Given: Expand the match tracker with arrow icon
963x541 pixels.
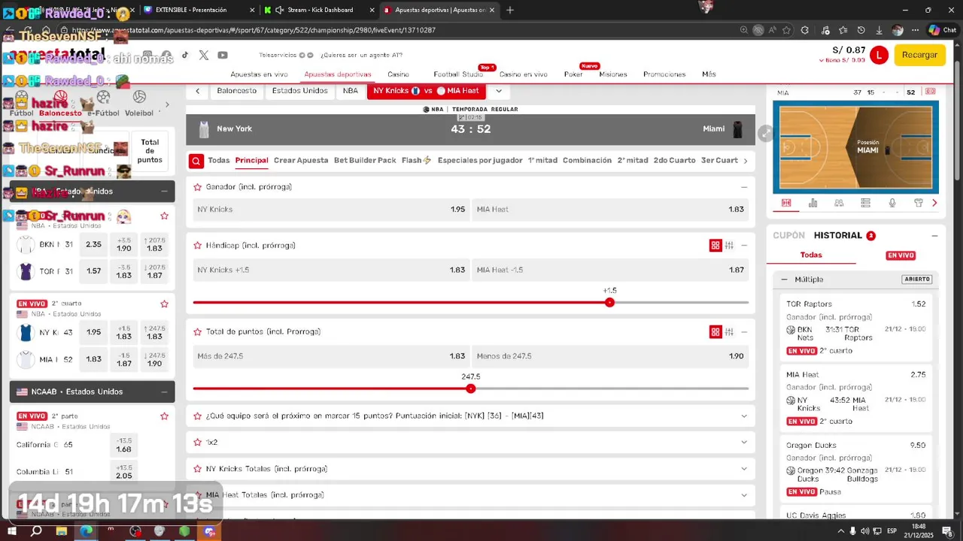Looking at the screenshot, I should click(x=765, y=133).
